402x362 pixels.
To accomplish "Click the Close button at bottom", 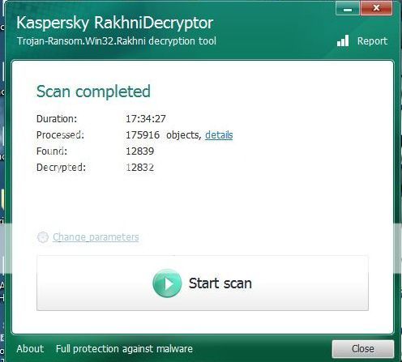I will pos(363,348).
